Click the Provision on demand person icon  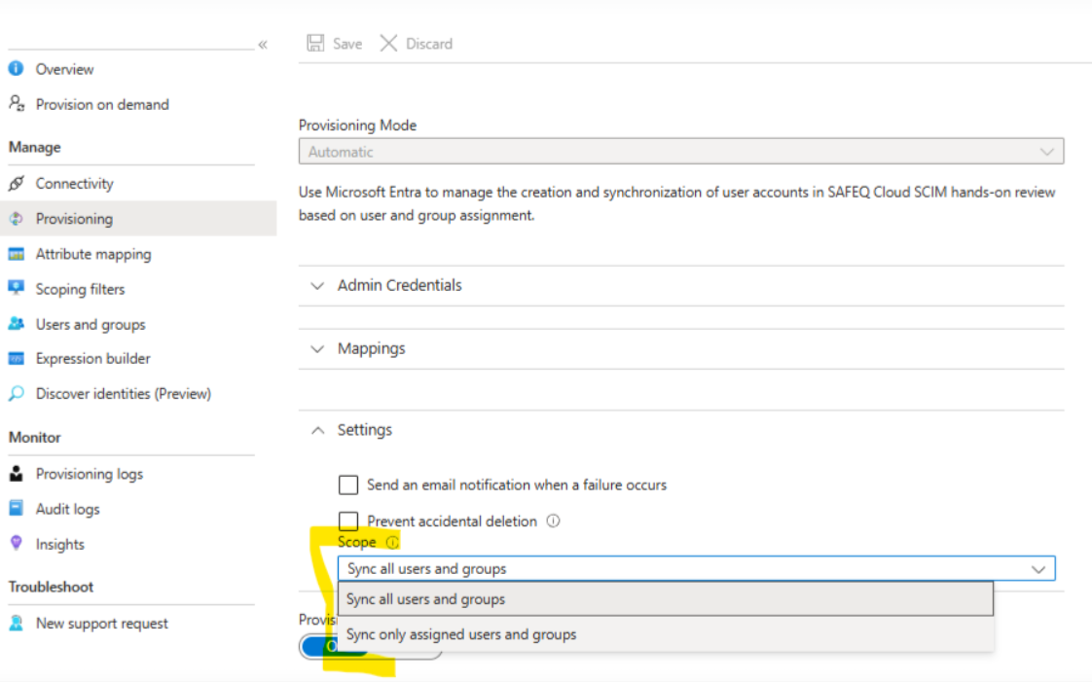tap(17, 104)
